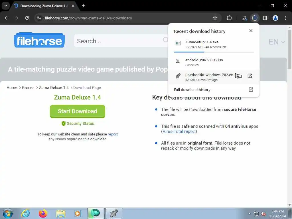Close the Recent download history popup
The width and height of the screenshot is (292, 219).
251,31
